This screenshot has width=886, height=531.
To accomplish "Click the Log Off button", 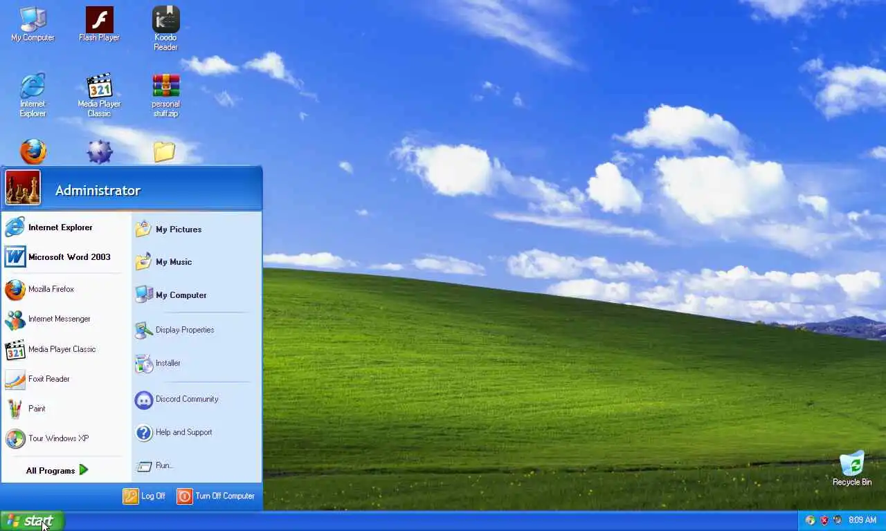I will [145, 496].
